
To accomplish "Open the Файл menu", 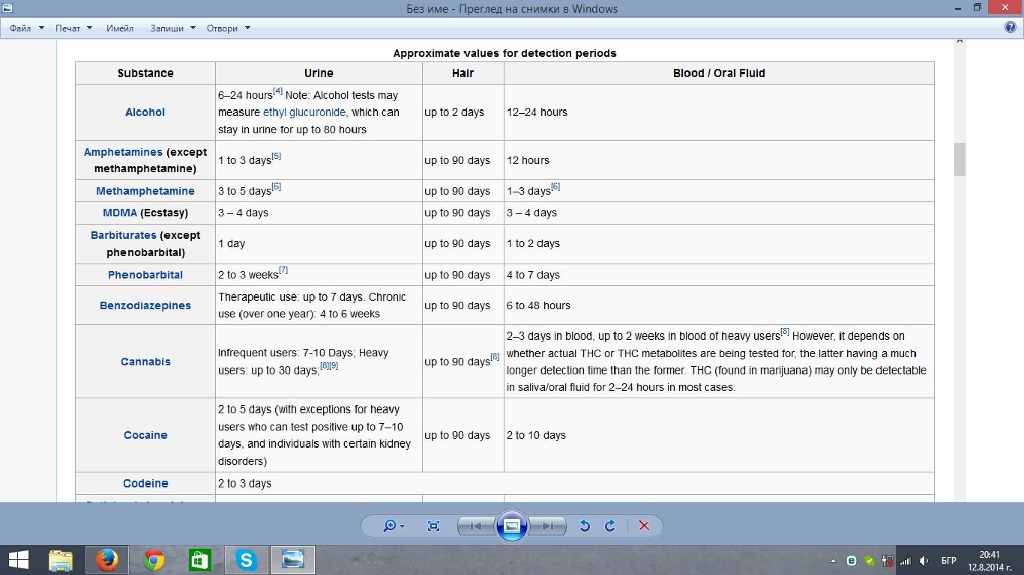I will coord(21,28).
